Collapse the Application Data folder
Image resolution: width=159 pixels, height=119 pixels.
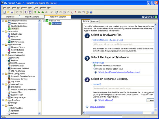pyautogui.click(x=3, y=44)
